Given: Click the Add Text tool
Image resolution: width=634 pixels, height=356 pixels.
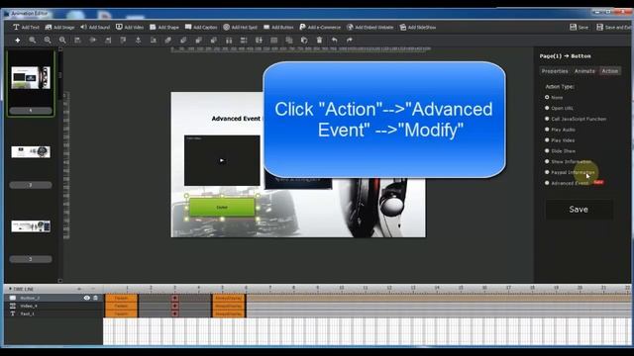Looking at the screenshot, I should (x=27, y=27).
